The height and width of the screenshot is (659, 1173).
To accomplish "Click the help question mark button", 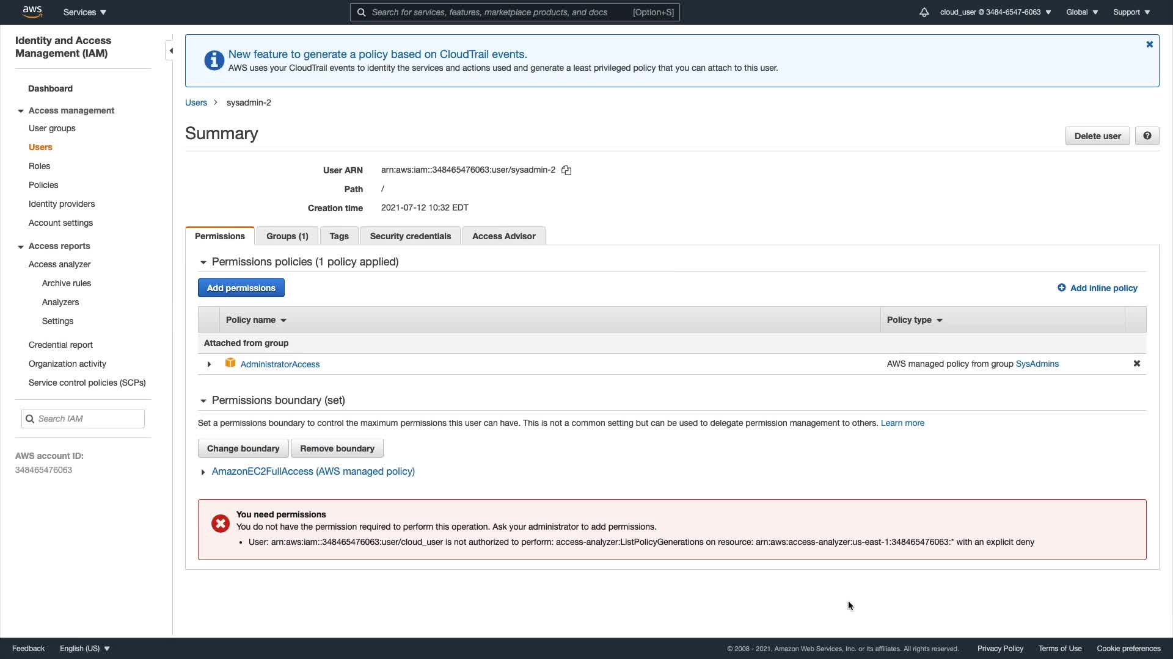I will pyautogui.click(x=1147, y=135).
